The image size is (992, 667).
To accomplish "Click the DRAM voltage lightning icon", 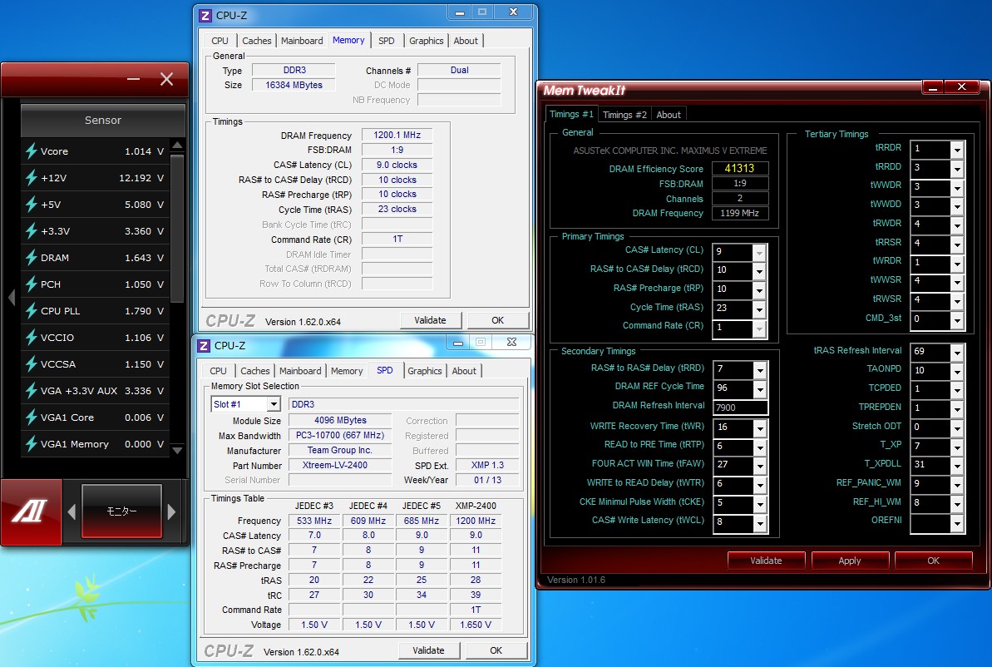I will click(32, 258).
